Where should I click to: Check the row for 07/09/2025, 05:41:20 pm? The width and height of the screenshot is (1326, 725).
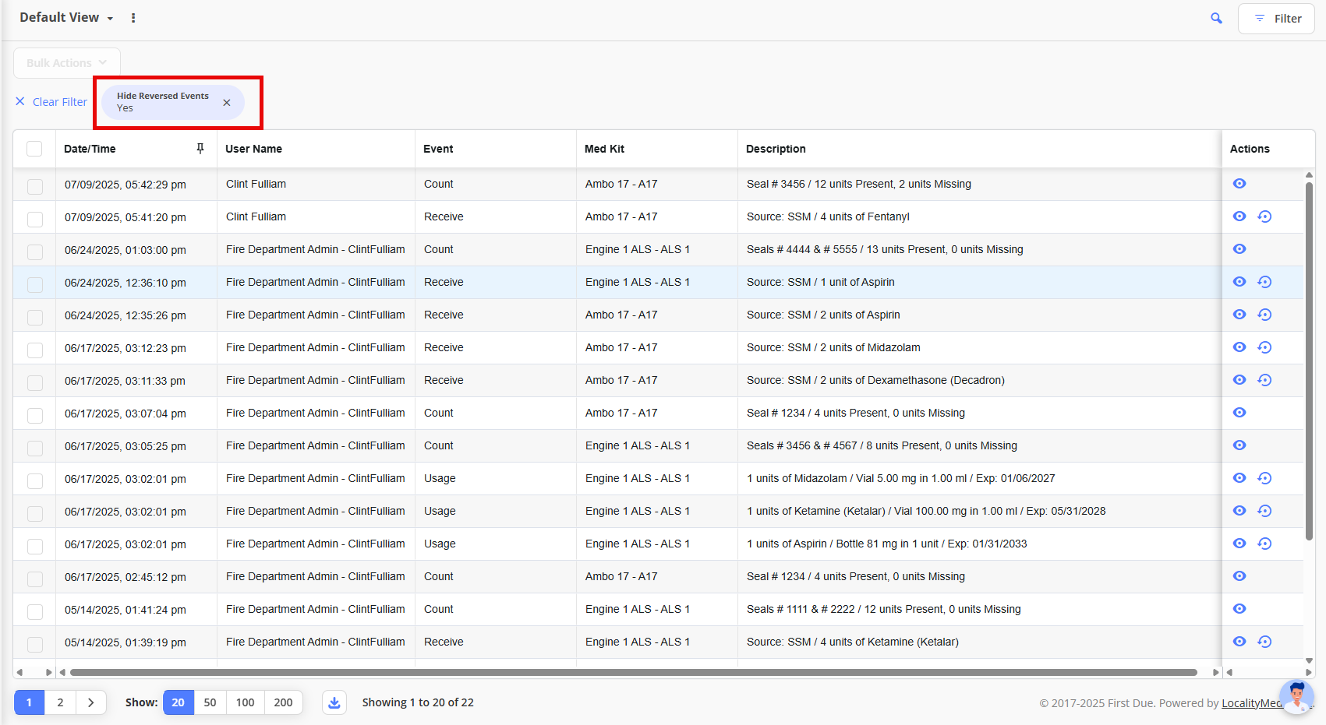pyautogui.click(x=35, y=220)
